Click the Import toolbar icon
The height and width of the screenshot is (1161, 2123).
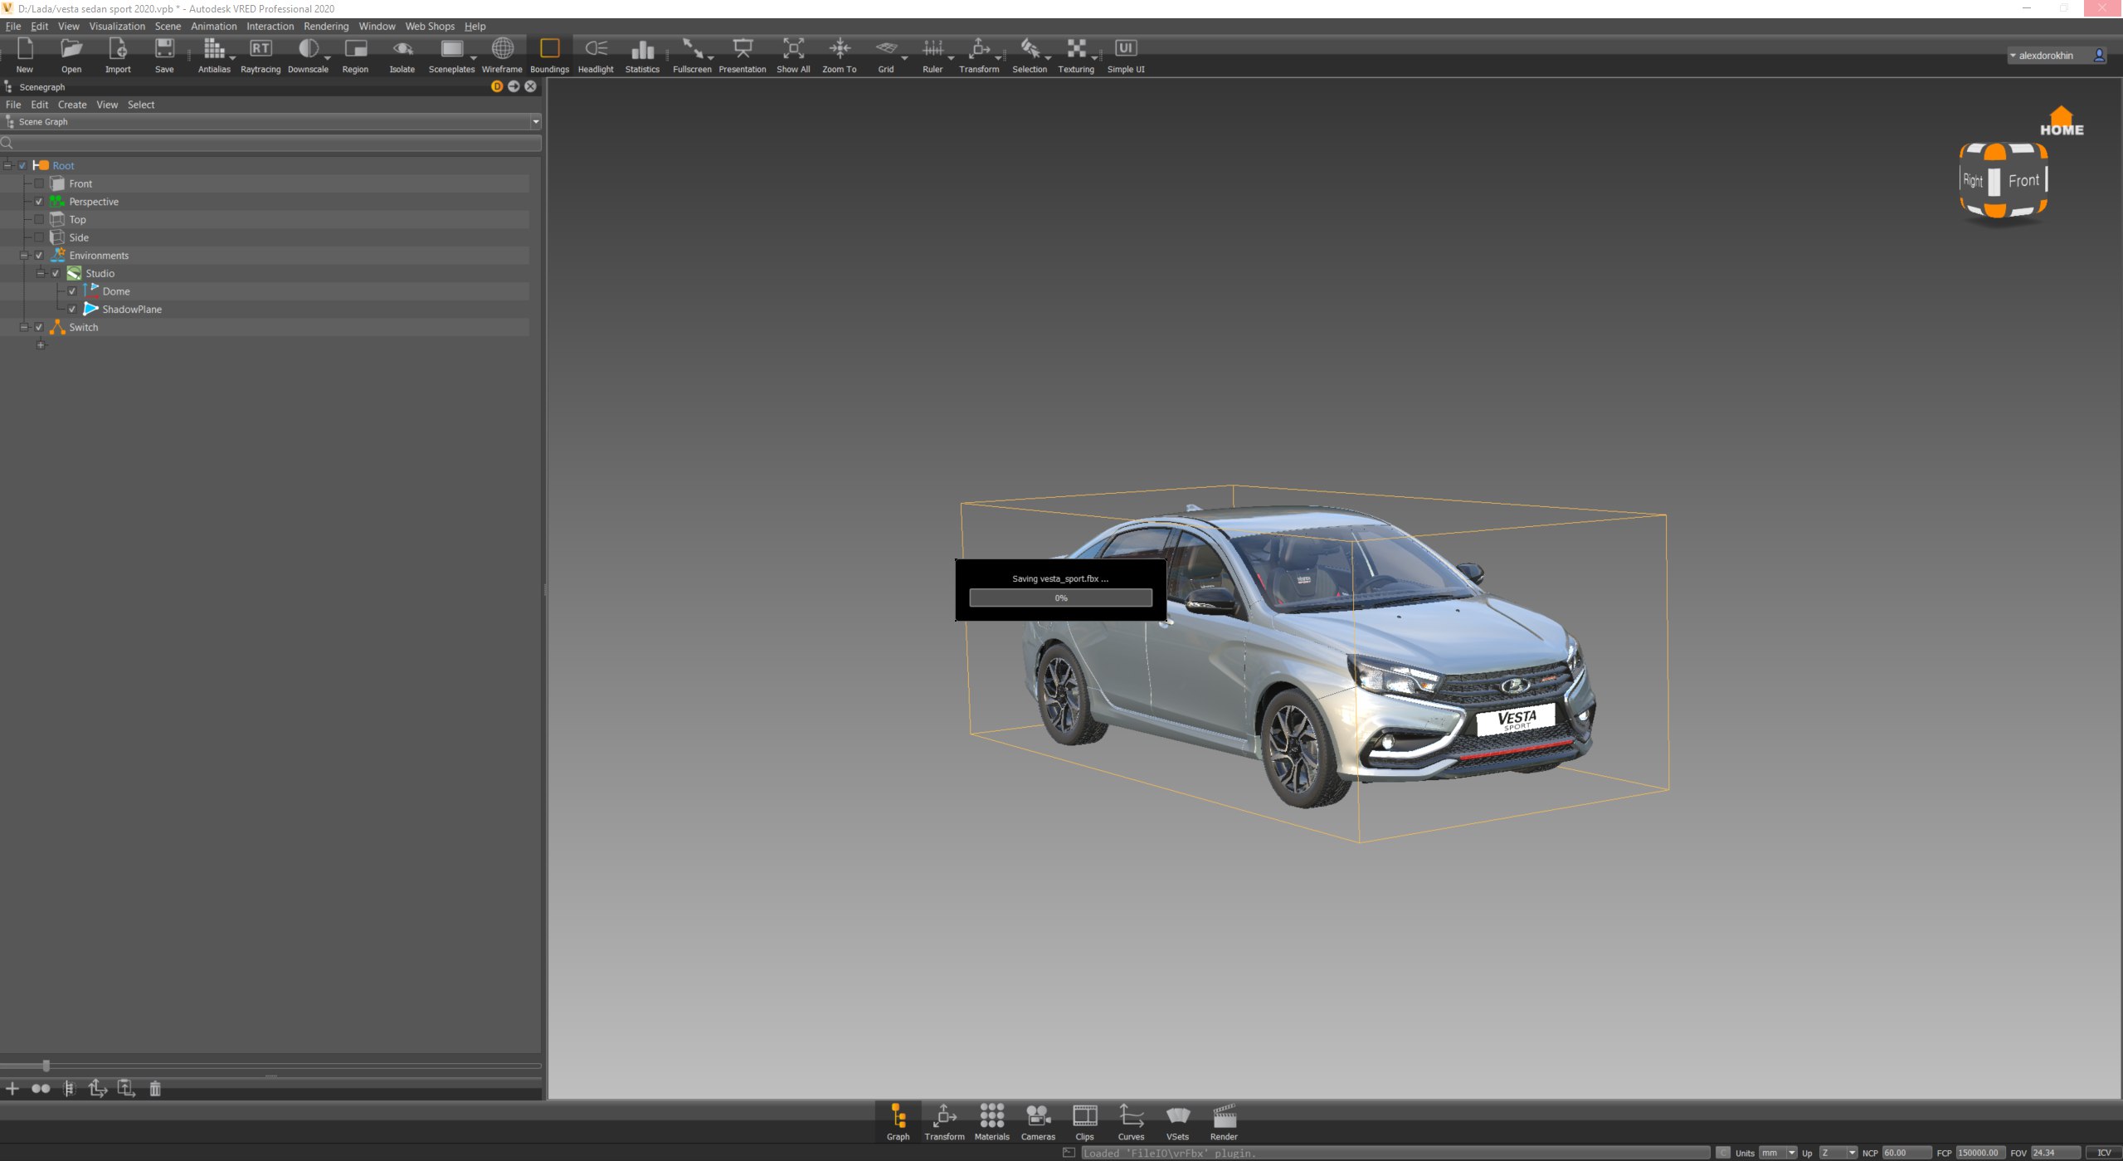coord(118,48)
